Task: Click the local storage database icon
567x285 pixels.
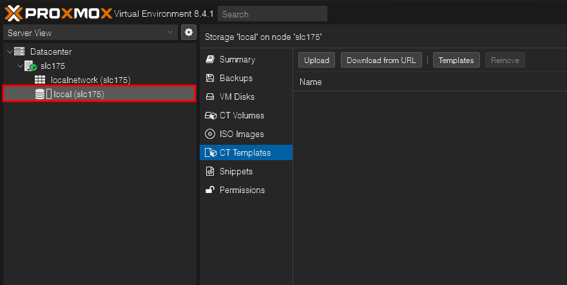Action: tap(40, 95)
